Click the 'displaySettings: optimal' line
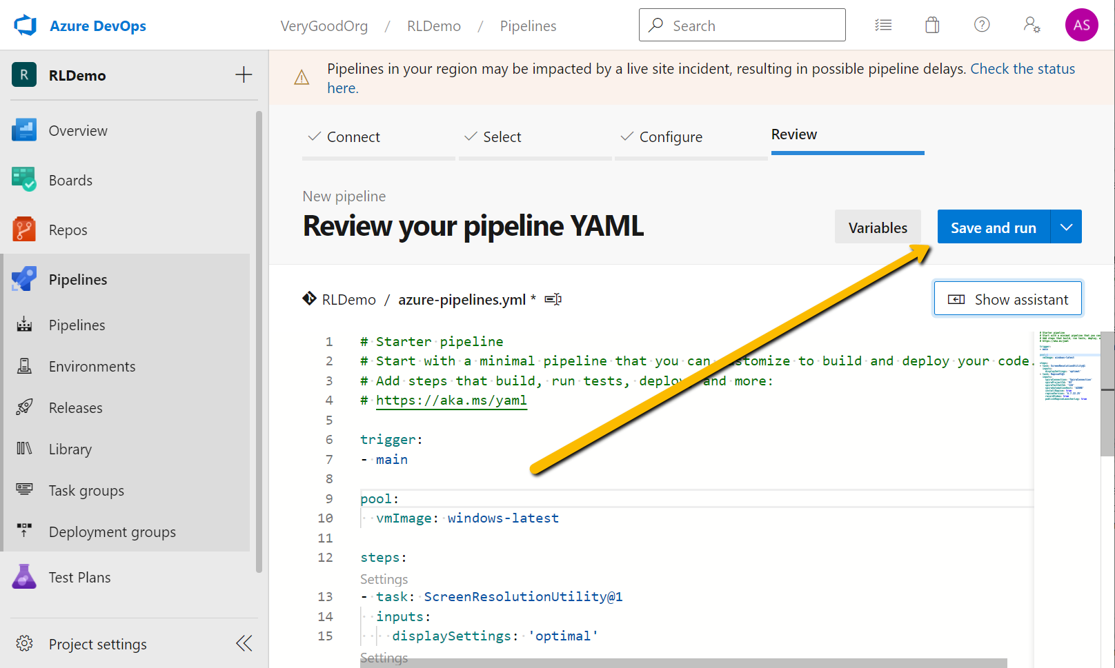1115x668 pixels. [x=495, y=636]
